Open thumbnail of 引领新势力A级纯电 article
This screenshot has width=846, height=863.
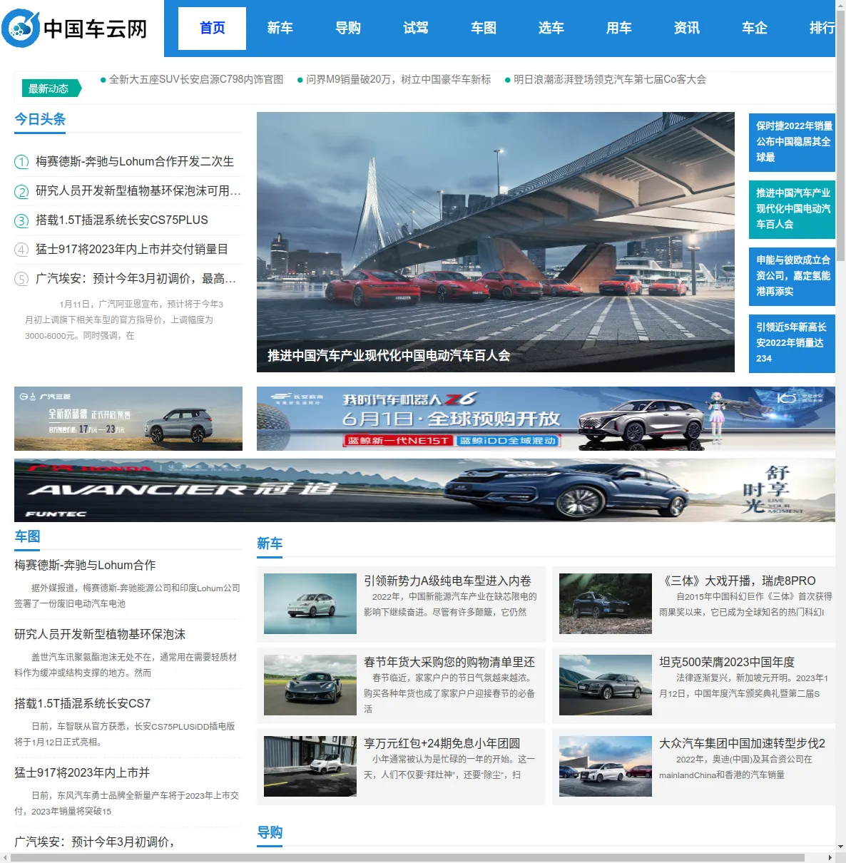tap(310, 603)
